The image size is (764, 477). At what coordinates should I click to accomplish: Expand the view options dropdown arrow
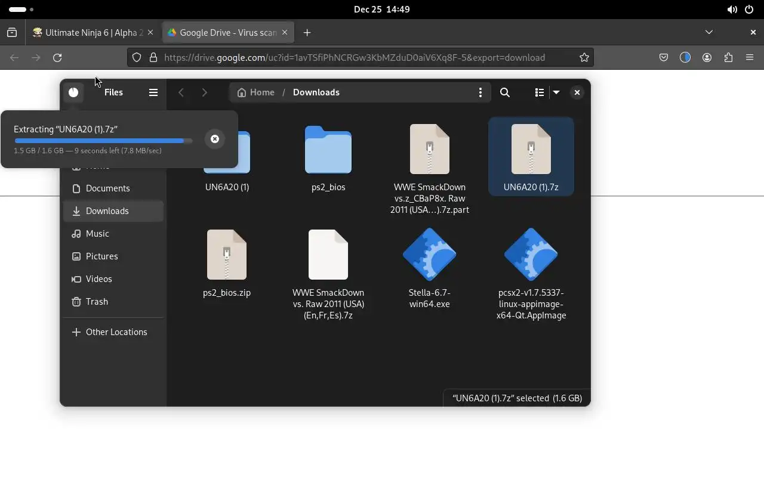[x=556, y=92]
